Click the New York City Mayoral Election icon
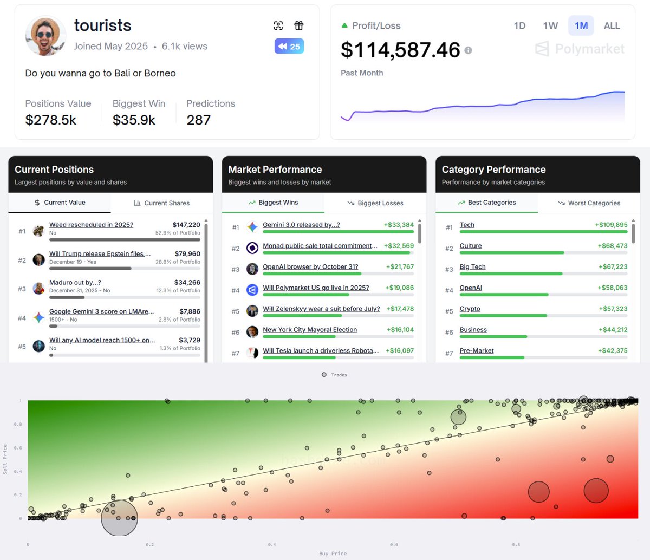Viewport: 650px width, 560px height. tap(252, 332)
